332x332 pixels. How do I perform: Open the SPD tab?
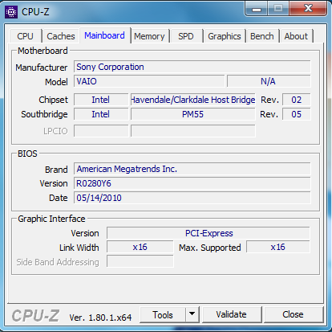[x=186, y=36]
